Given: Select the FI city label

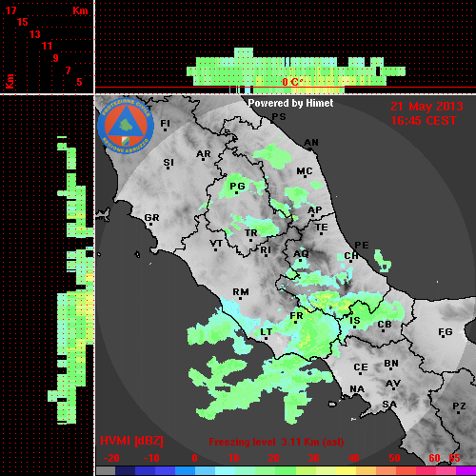Looking at the screenshot, I should tap(165, 123).
